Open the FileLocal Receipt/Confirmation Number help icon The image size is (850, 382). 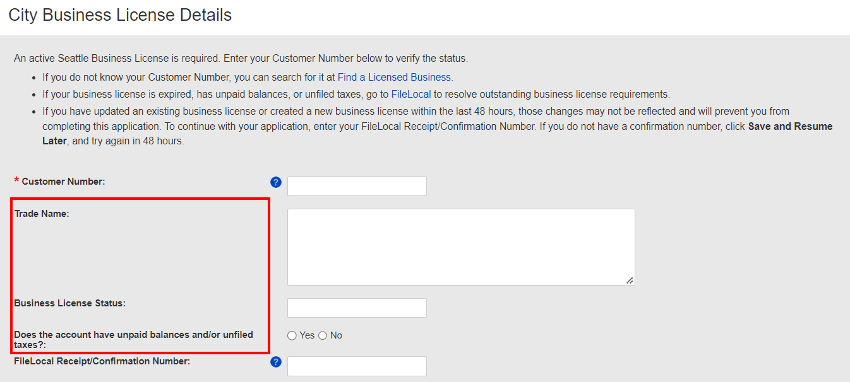(x=276, y=362)
